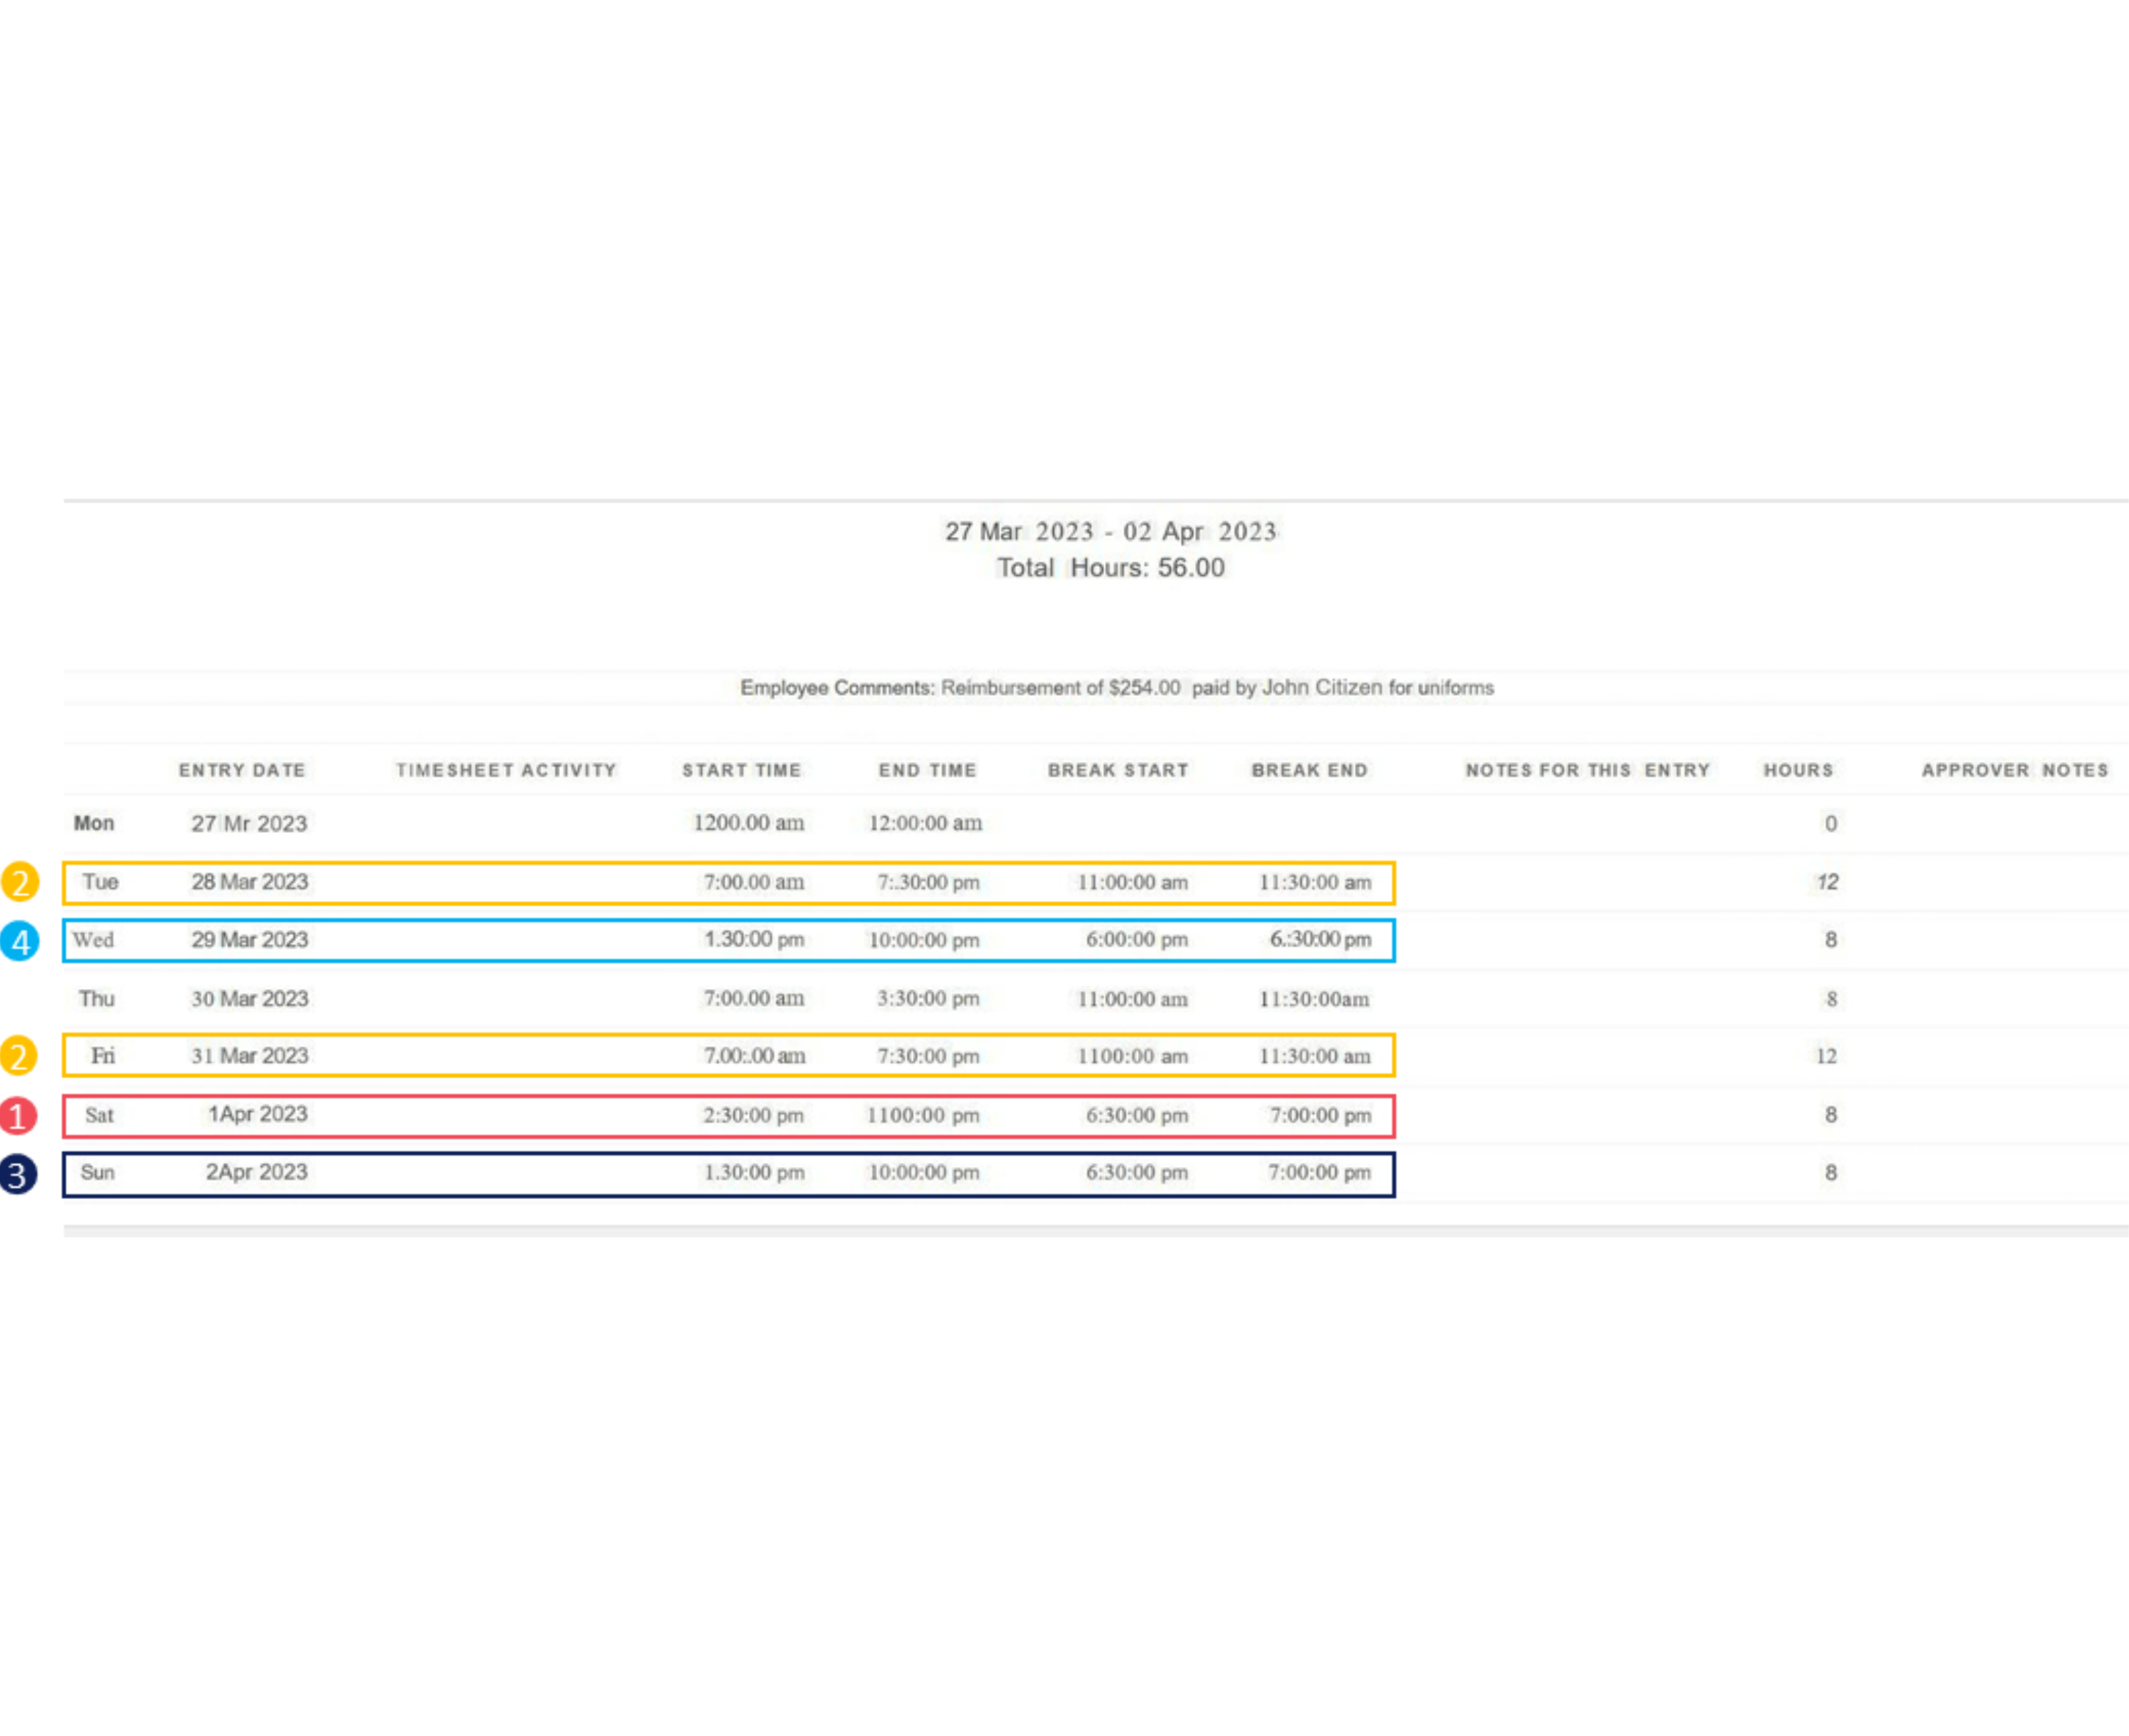
Task: Click Tuesday's 7:30:00 pm end time
Action: pyautogui.click(x=928, y=883)
